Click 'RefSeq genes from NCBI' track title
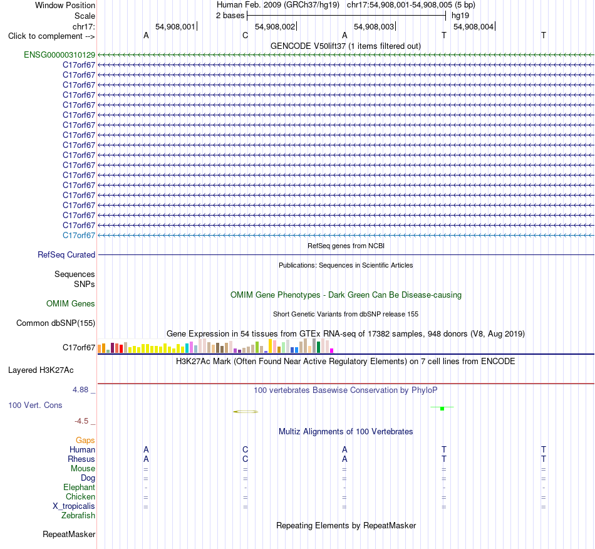Screen dimensions: 595x549 coord(346,246)
